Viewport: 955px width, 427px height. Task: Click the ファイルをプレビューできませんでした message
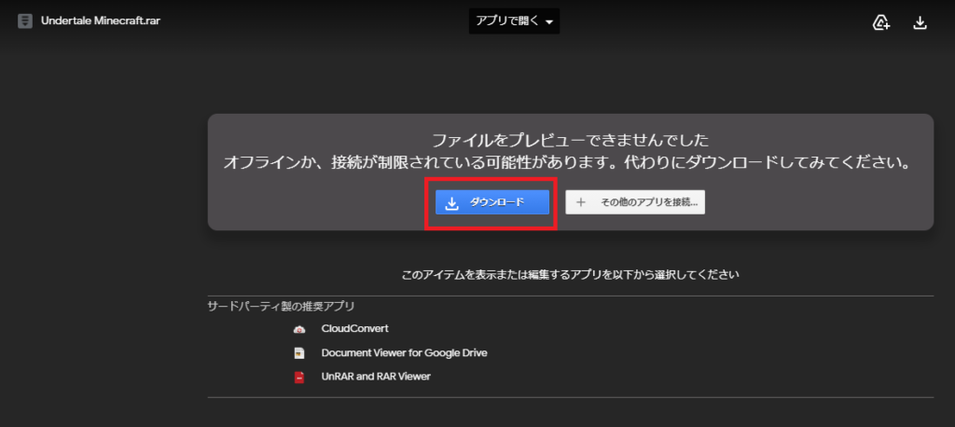pyautogui.click(x=570, y=142)
